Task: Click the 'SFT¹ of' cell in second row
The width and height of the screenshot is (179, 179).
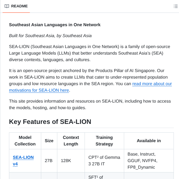Action: [x=104, y=176]
